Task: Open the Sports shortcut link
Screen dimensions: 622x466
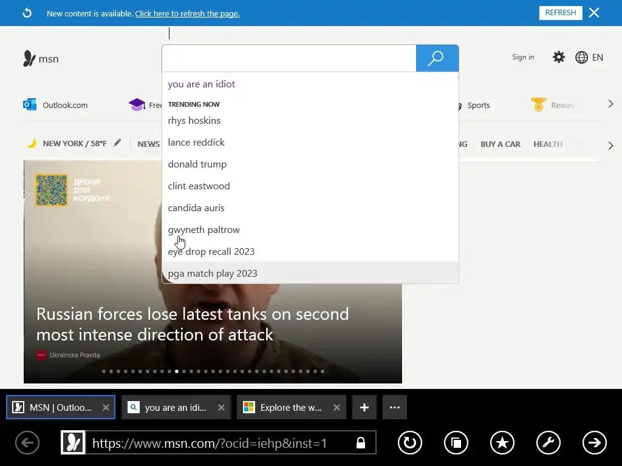Action: (x=479, y=106)
